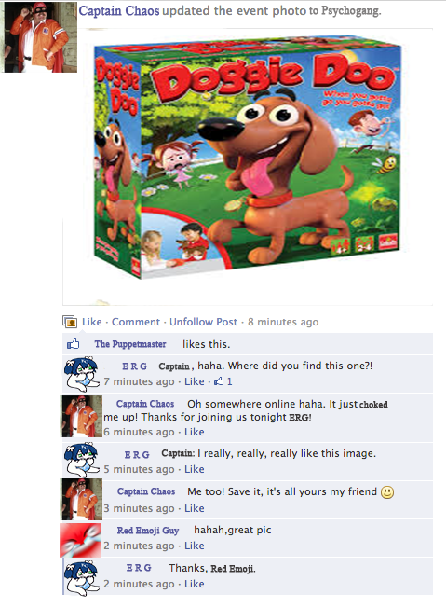Click the '8 minutes ago' post timestamp
This screenshot has width=446, height=608.
click(x=283, y=322)
